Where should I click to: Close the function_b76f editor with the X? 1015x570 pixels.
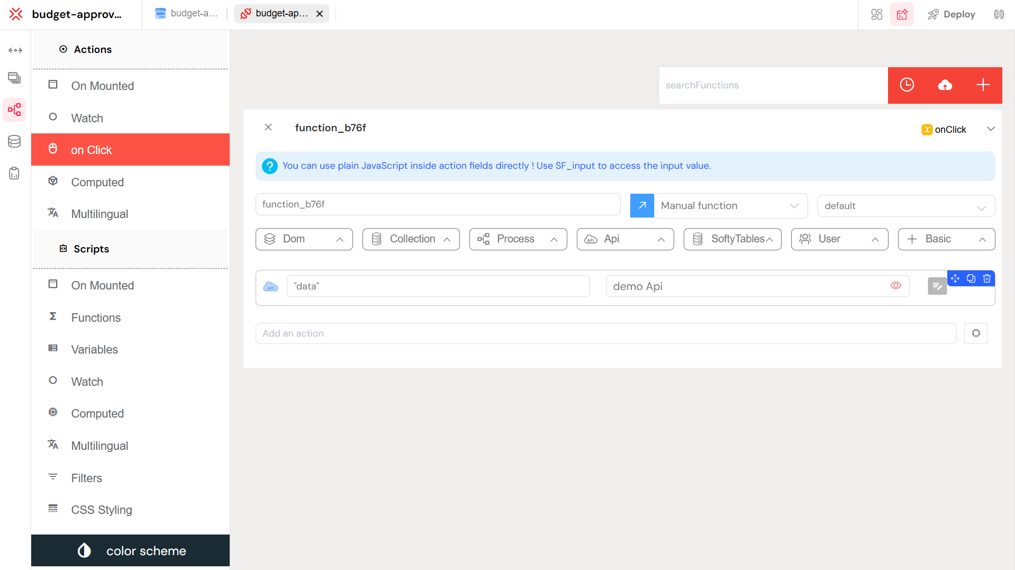pos(268,128)
